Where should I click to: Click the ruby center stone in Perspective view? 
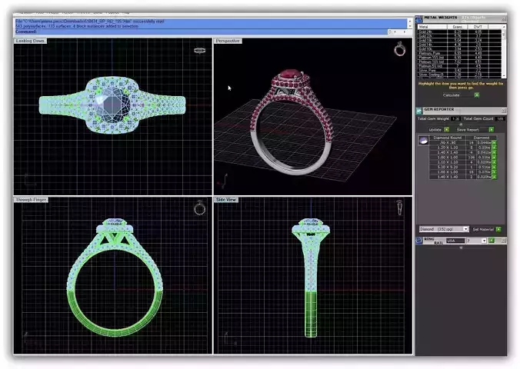tap(291, 75)
